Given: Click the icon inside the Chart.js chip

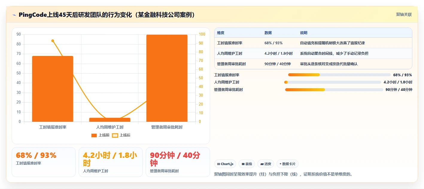Looking at the screenshot, I should tap(218, 164).
